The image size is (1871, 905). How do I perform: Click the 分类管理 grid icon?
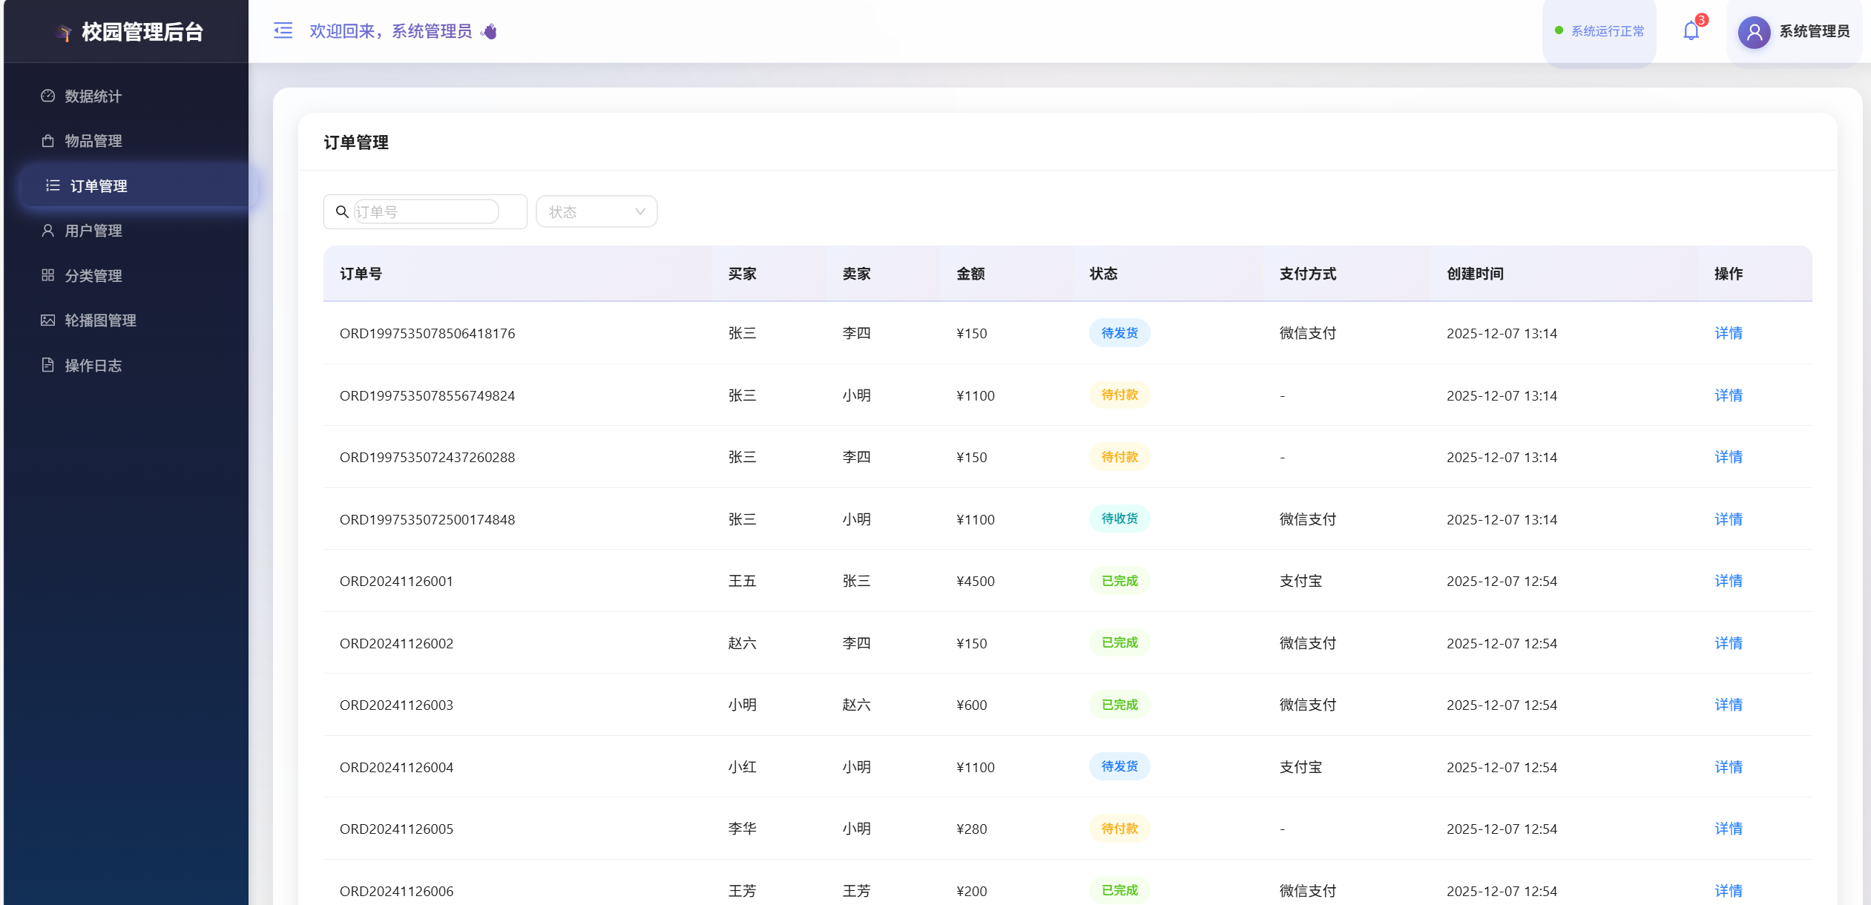pyautogui.click(x=48, y=275)
